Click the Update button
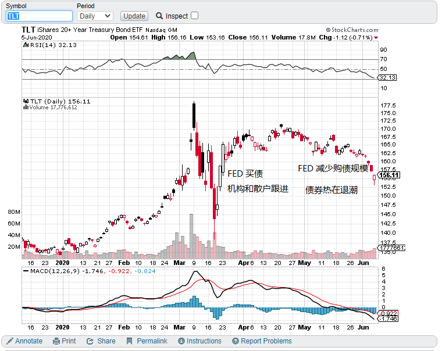This screenshot has width=442, height=351. (x=134, y=16)
